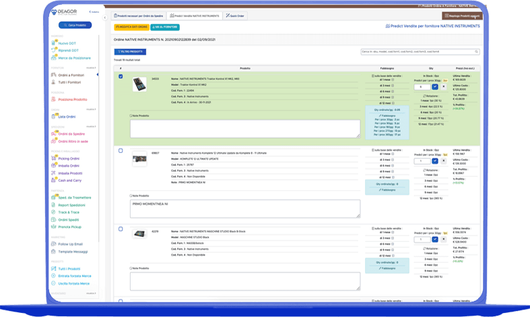Click the quantity field of Traktor Kontrol X1

point(422,87)
